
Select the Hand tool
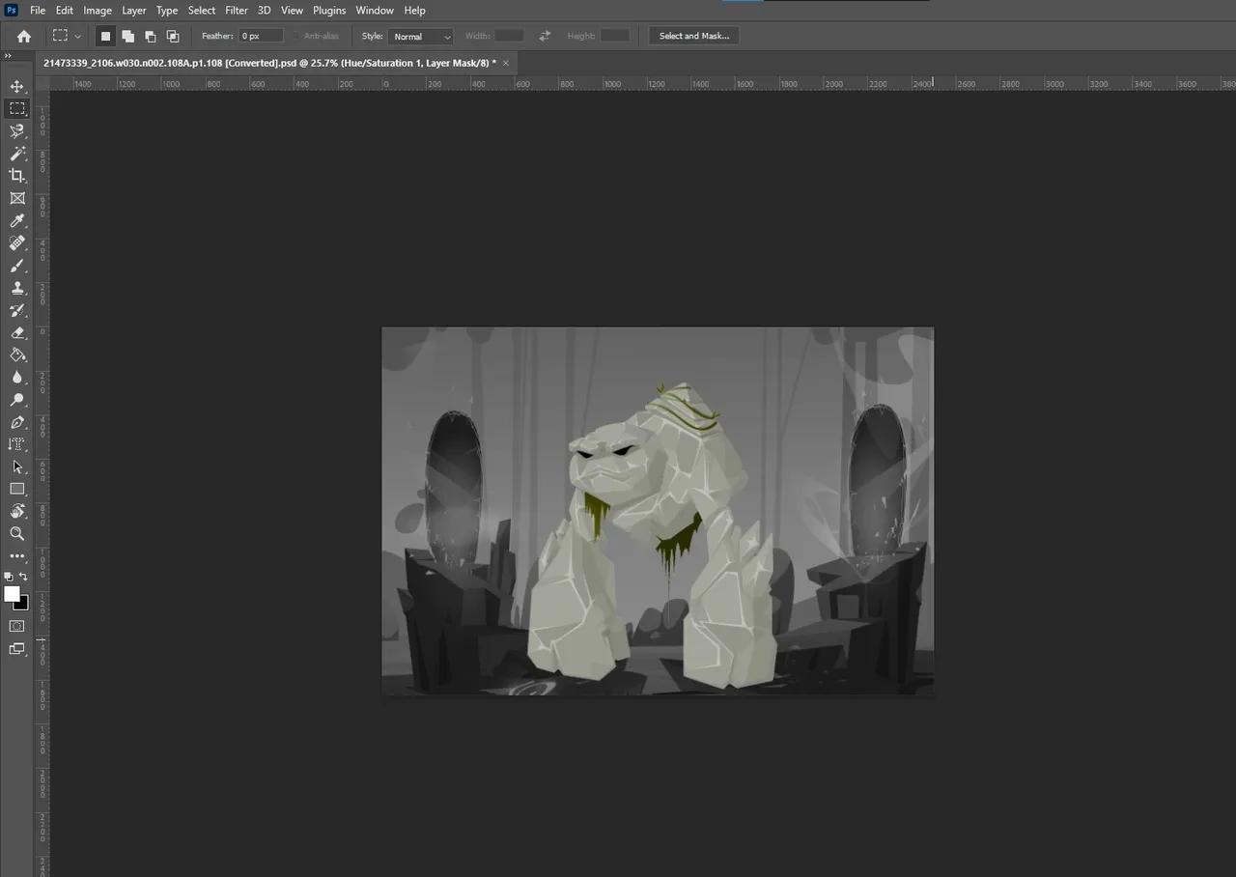[17, 511]
